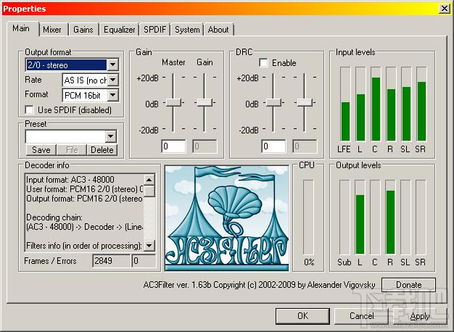Image resolution: width=454 pixels, height=332 pixels.
Task: Go to the System tab
Action: pyautogui.click(x=187, y=30)
